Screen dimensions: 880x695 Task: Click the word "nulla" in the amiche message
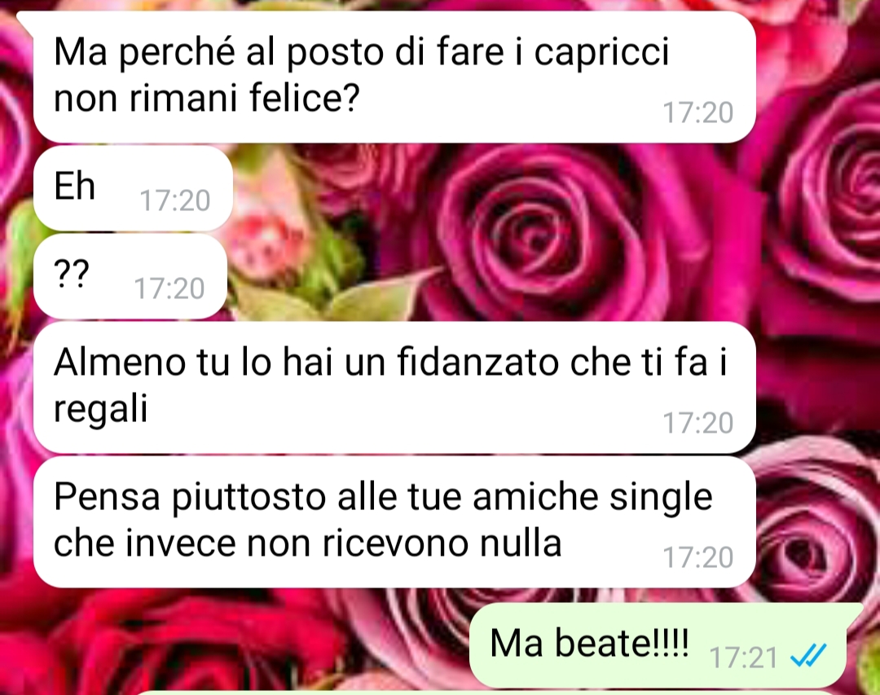point(521,543)
